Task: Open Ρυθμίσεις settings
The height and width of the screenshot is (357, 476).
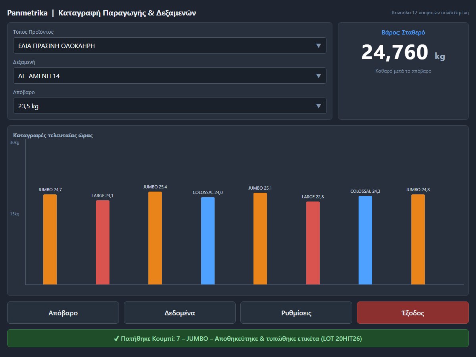Action: coord(296,313)
